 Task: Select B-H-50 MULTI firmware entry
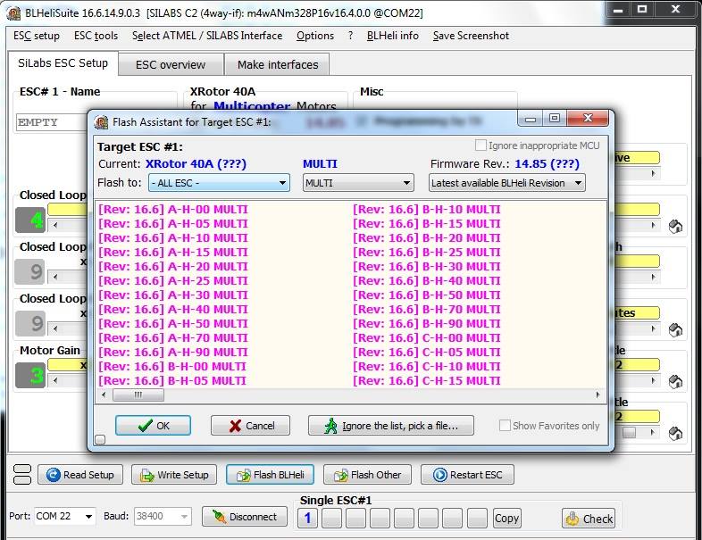[x=427, y=295]
